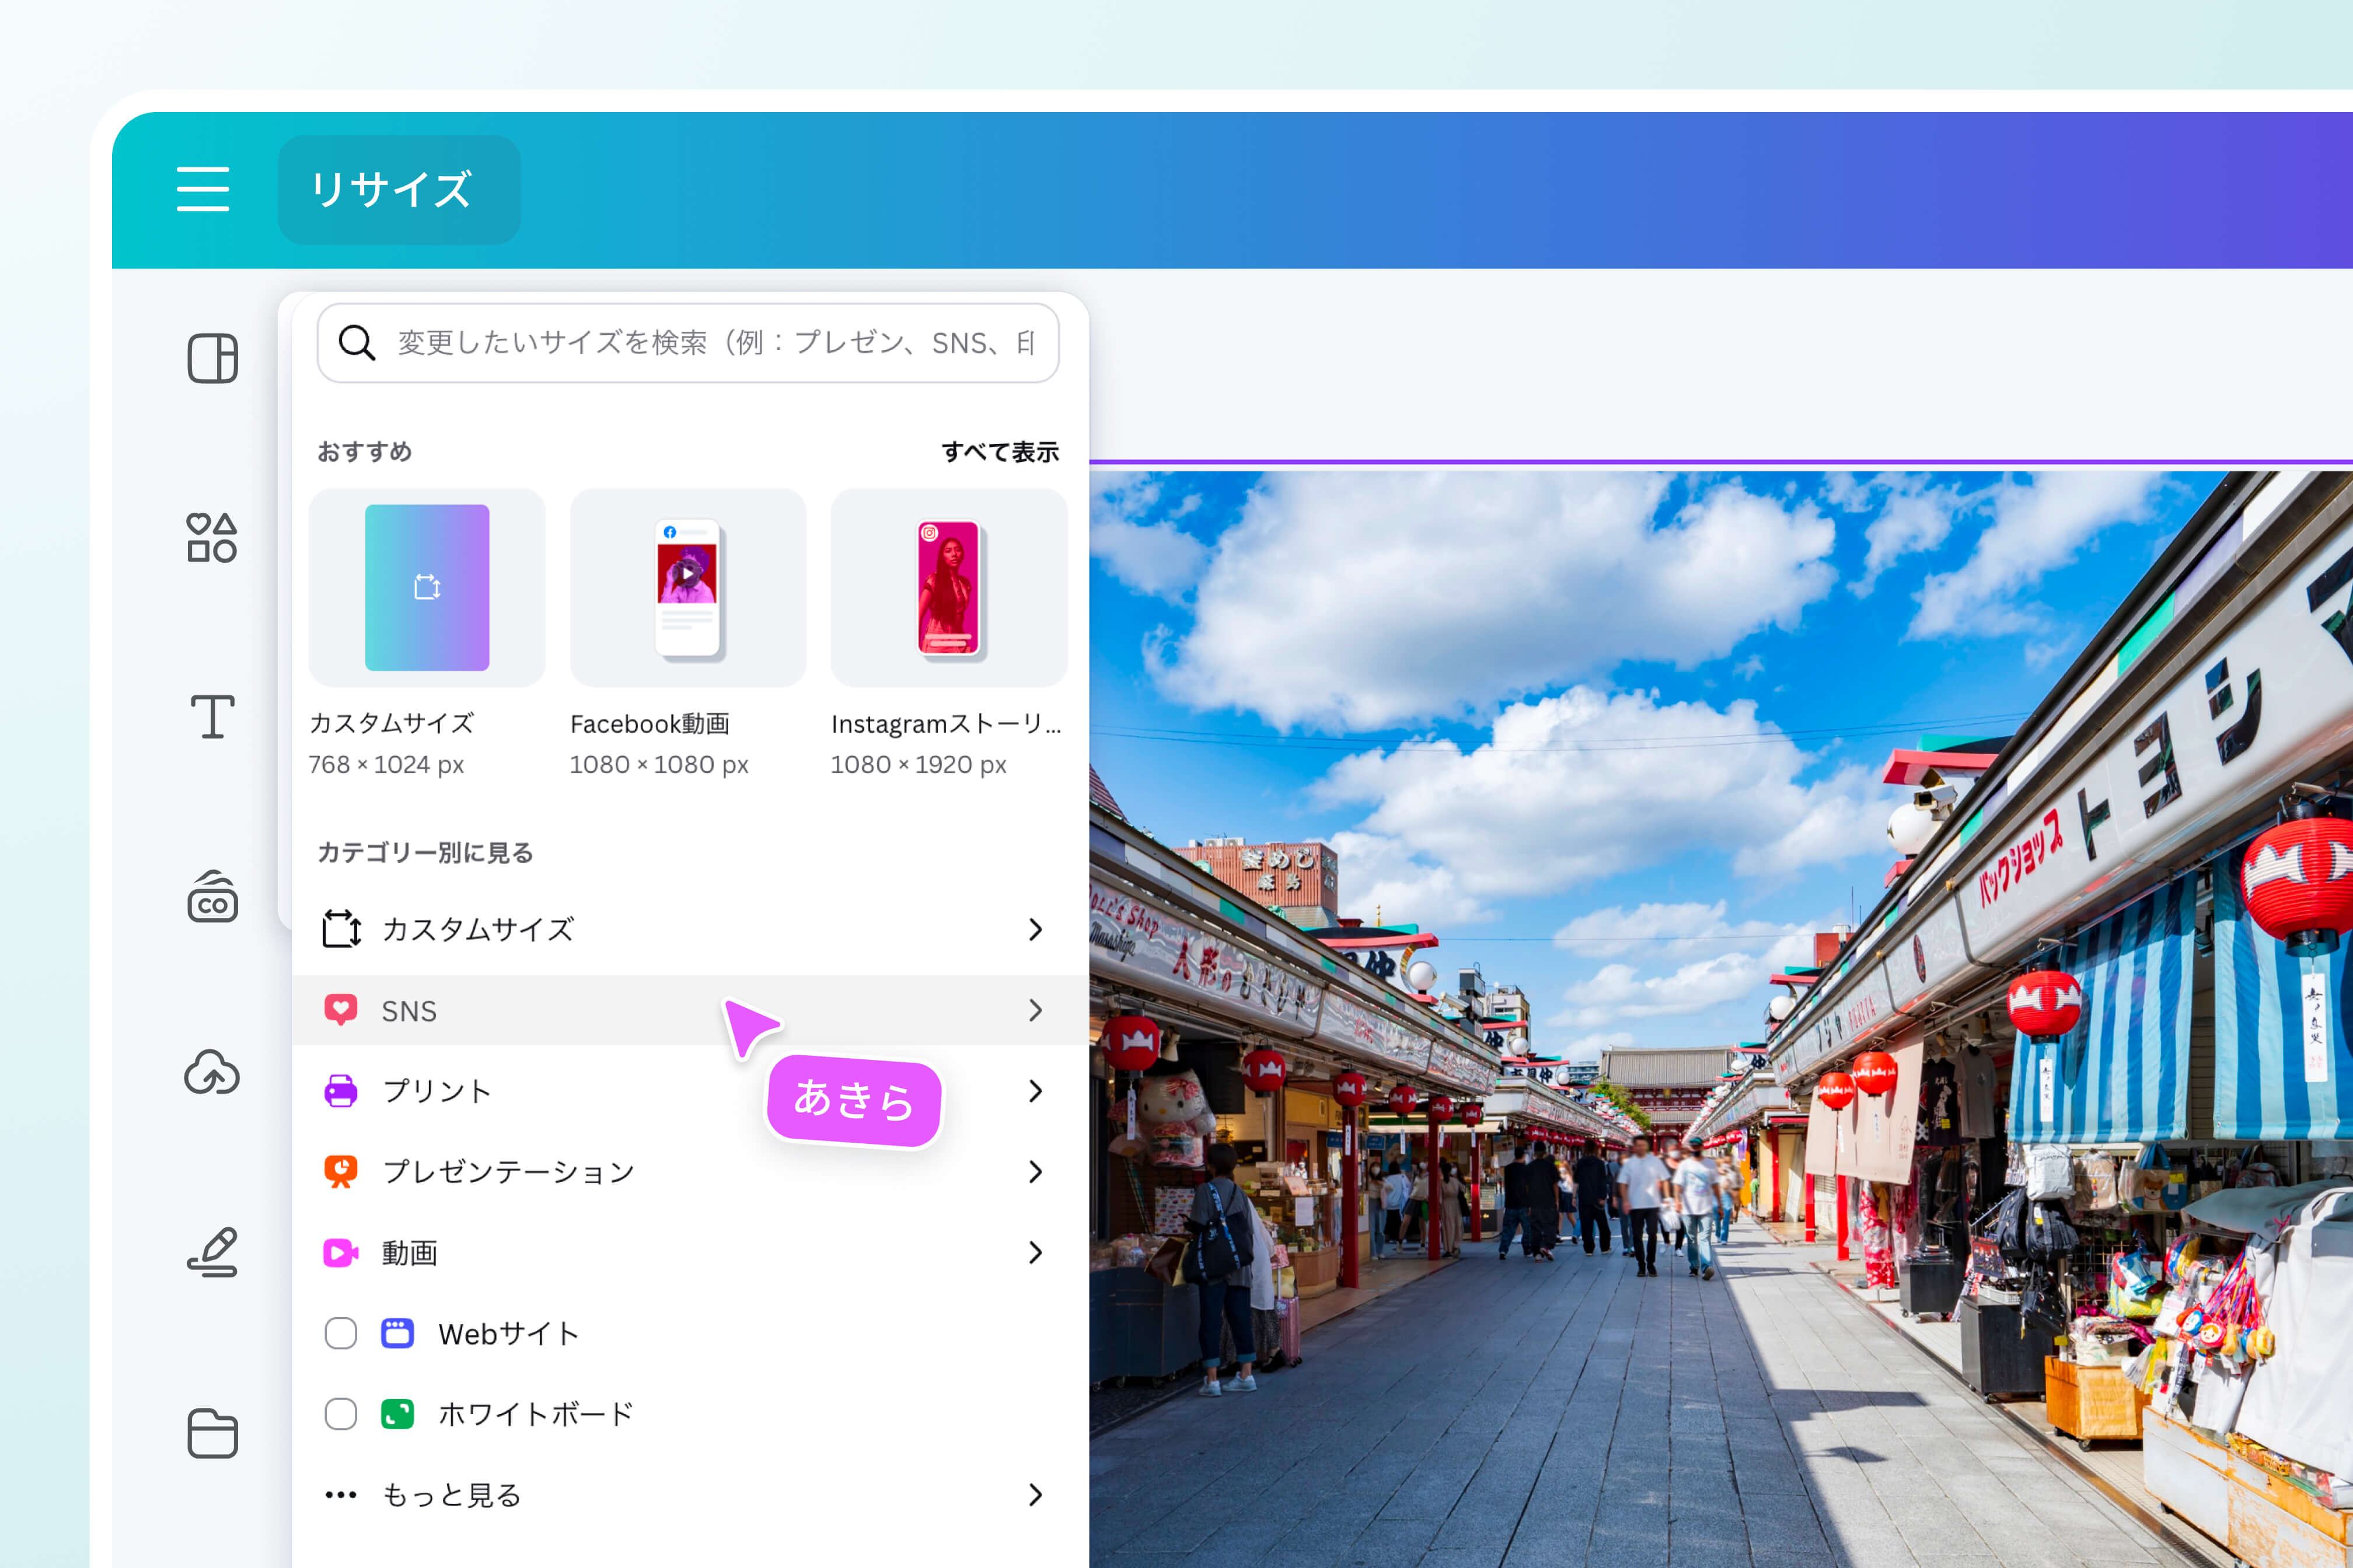
Task: Click the すべて表示 link
Action: pyautogui.click(x=1000, y=452)
